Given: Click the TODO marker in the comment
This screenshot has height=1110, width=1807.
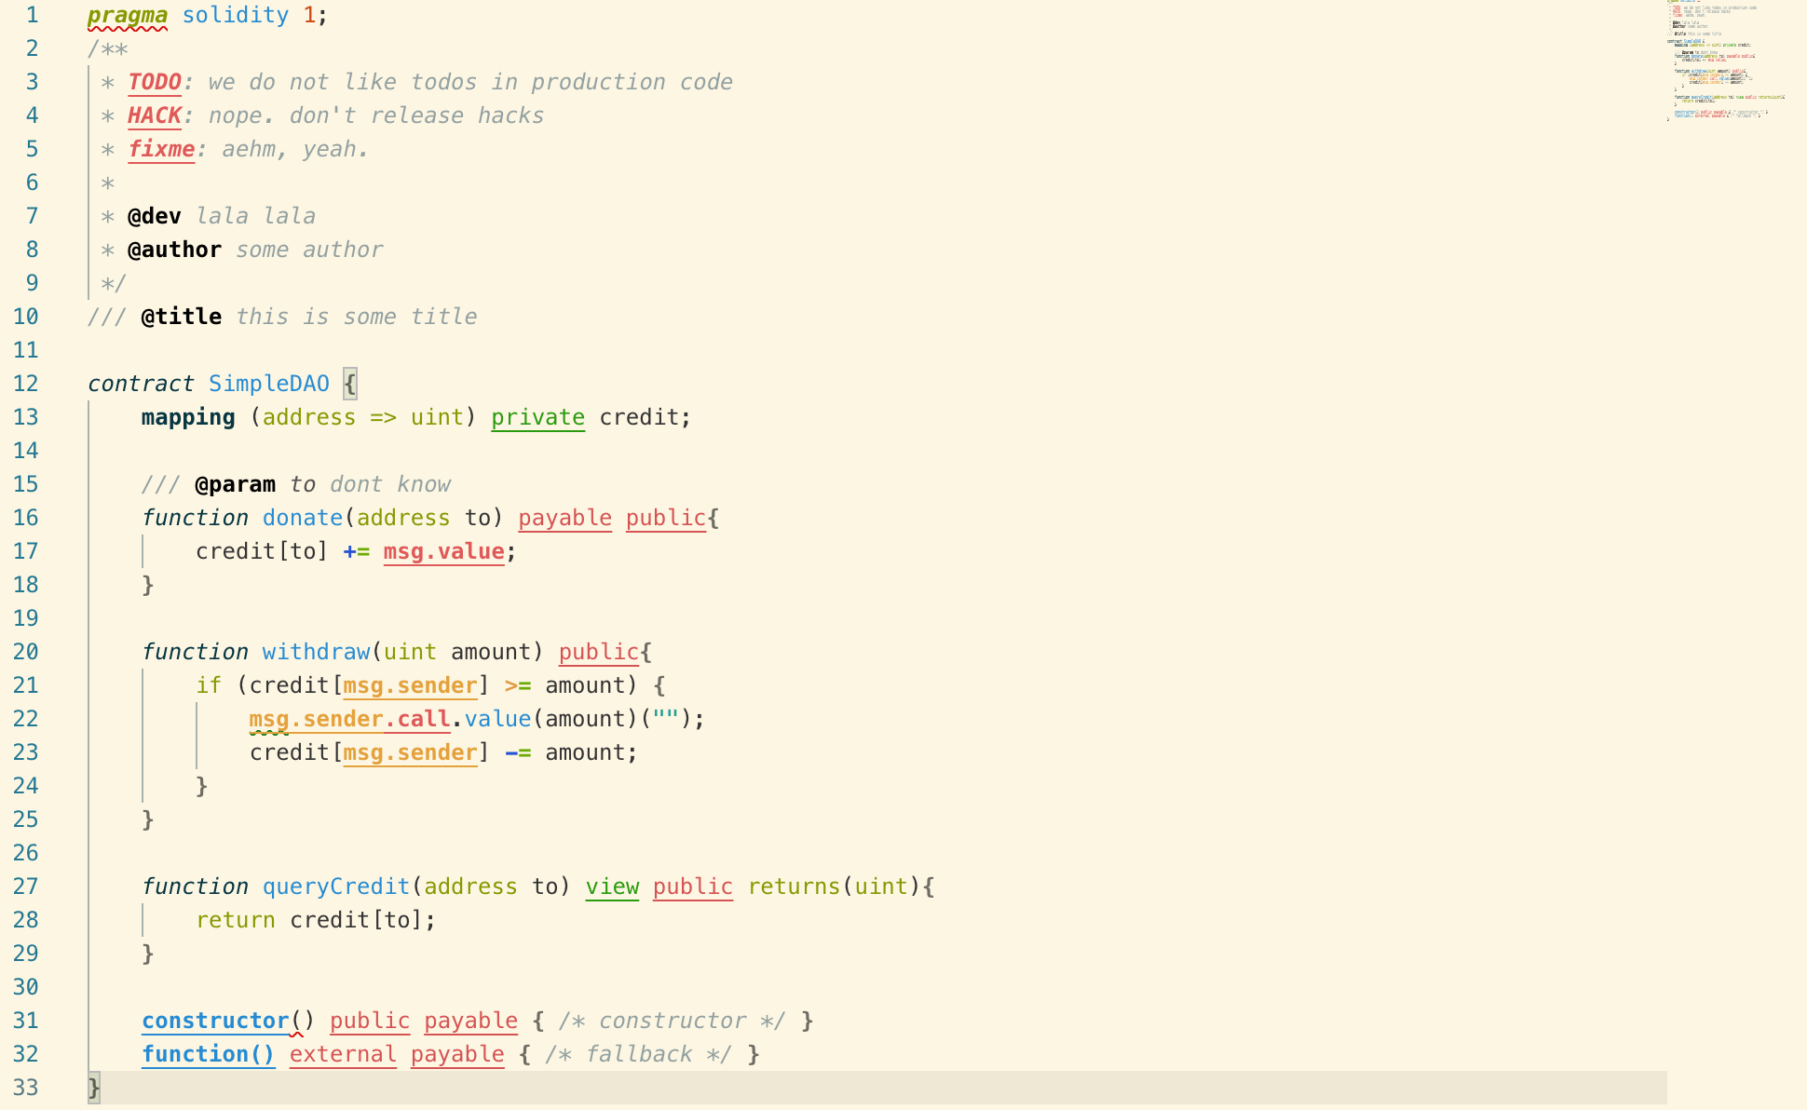Looking at the screenshot, I should (x=155, y=83).
